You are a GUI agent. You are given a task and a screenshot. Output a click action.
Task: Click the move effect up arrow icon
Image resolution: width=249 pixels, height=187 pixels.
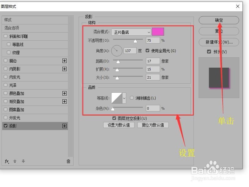coord(15,161)
